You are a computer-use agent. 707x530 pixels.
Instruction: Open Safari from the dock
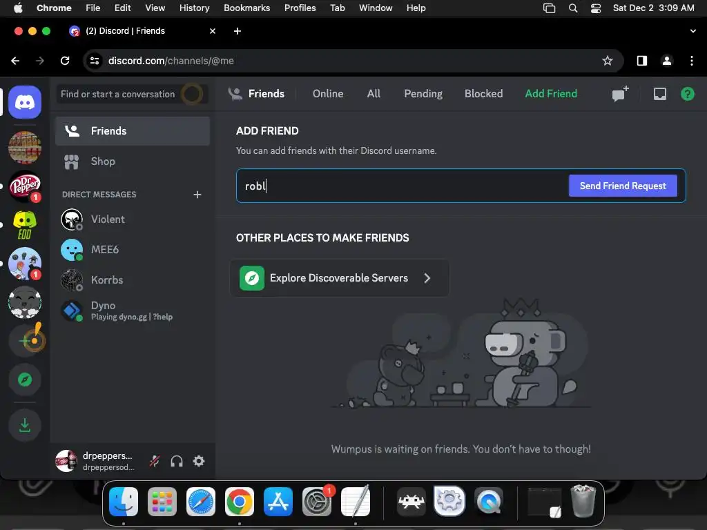click(x=201, y=502)
